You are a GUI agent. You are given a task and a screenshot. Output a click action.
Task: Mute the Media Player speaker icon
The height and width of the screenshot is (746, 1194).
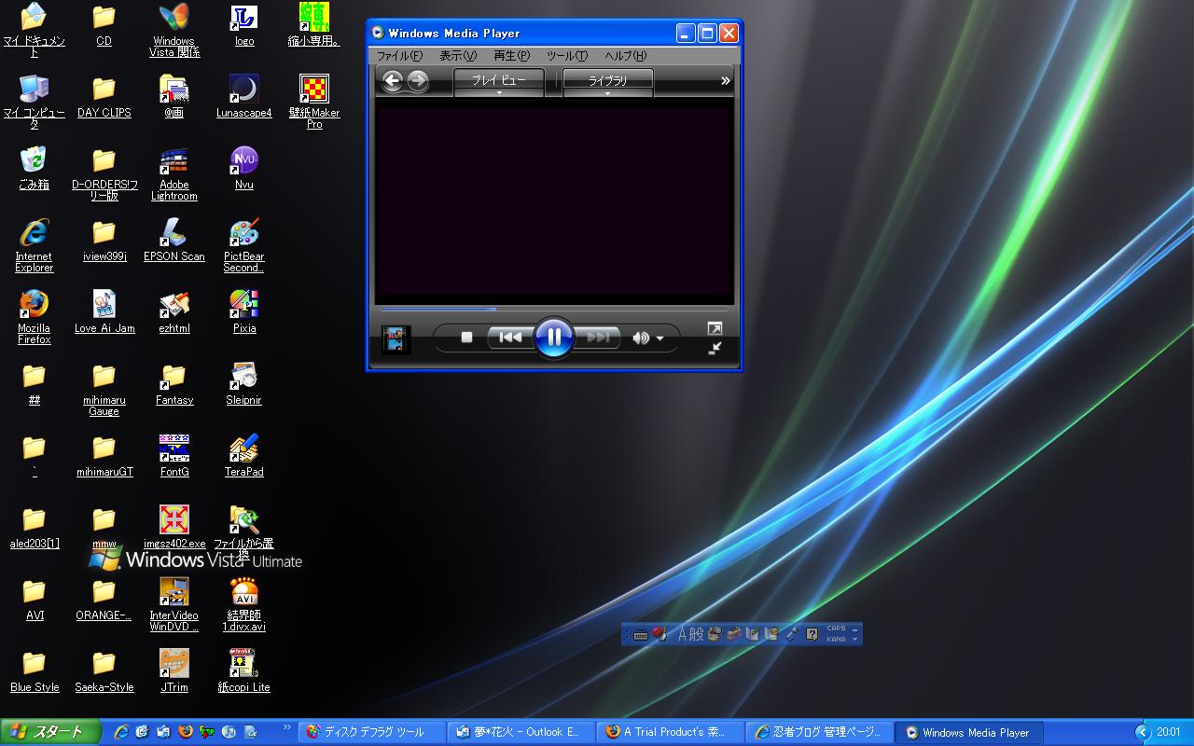640,338
